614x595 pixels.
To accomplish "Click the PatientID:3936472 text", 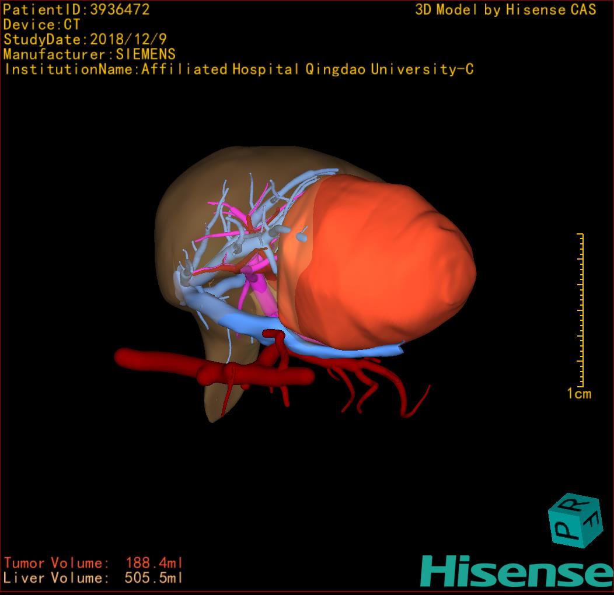I will coord(76,9).
